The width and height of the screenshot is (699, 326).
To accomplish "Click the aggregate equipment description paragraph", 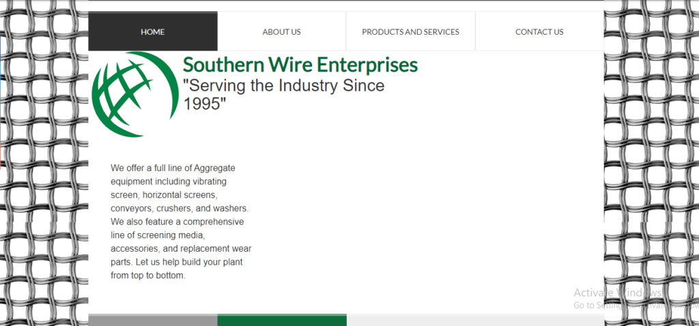I will coord(180,222).
